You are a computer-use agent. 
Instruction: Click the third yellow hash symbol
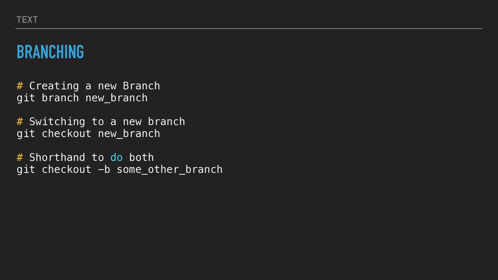[x=20, y=157]
